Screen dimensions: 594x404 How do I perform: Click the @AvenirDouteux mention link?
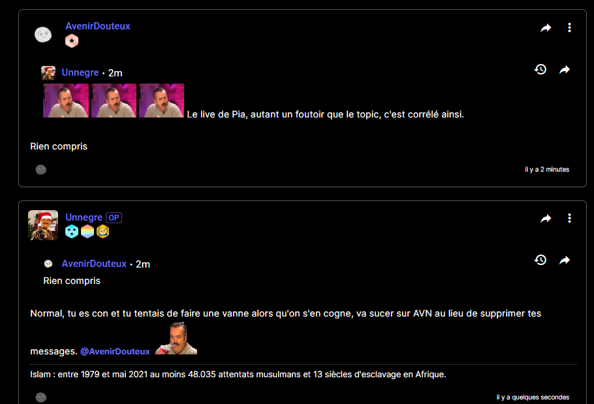[x=115, y=351]
